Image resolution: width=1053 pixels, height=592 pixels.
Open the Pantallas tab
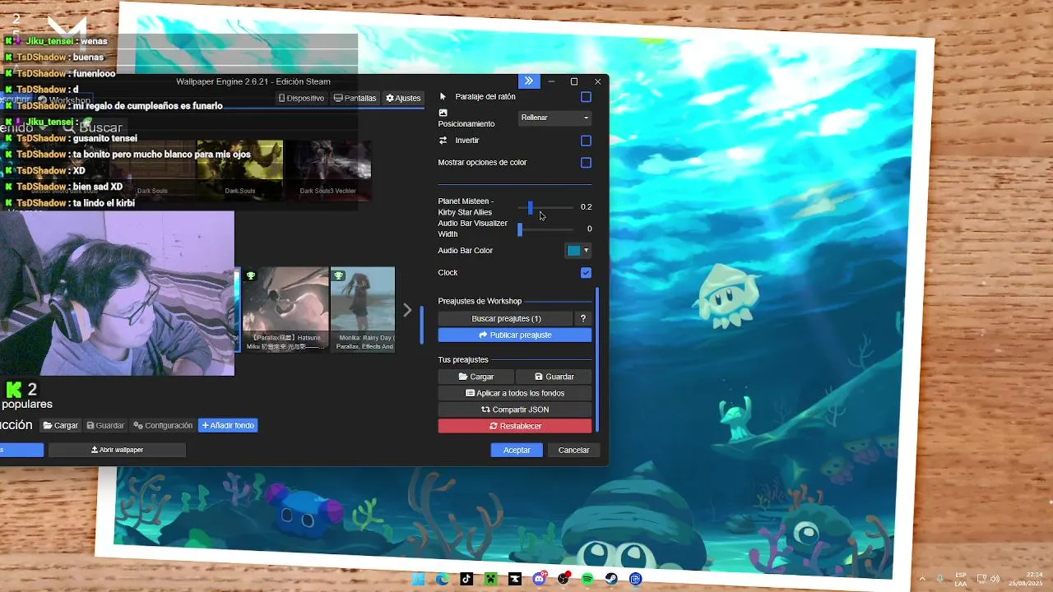tap(355, 98)
